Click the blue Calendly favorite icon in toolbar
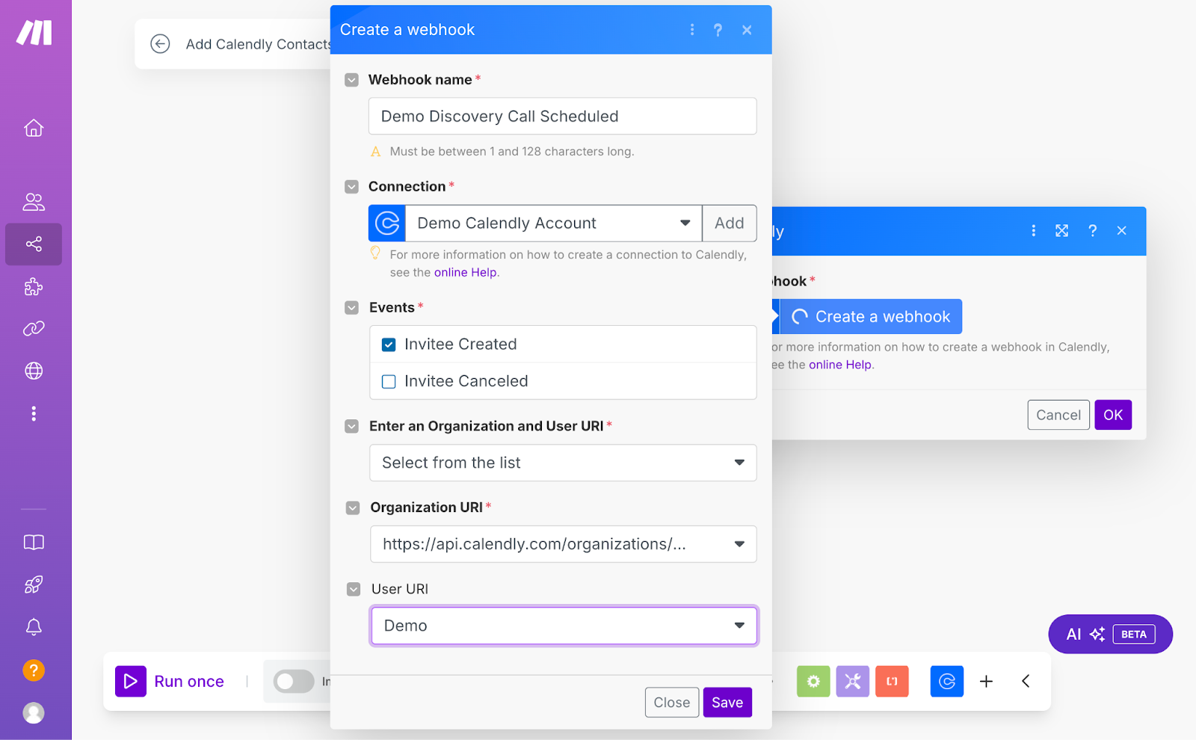1196x740 pixels. tap(947, 682)
